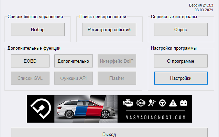Click the Список блоков управления group label

click(x=35, y=17)
